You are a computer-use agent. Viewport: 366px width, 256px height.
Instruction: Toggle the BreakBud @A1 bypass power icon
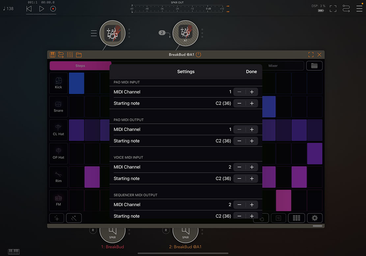(198, 55)
